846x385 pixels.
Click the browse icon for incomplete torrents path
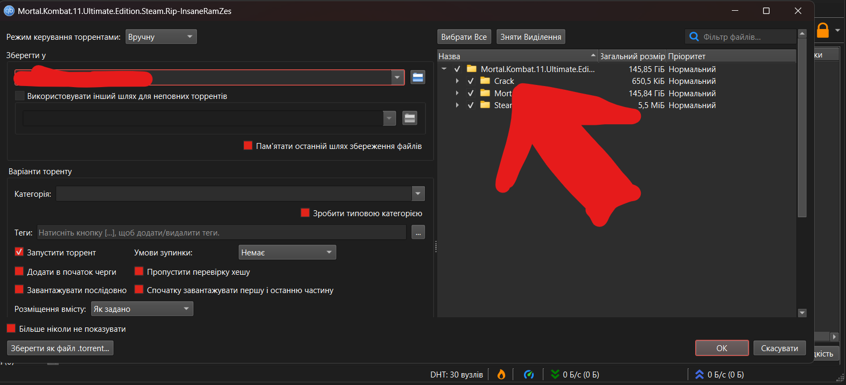click(x=410, y=118)
